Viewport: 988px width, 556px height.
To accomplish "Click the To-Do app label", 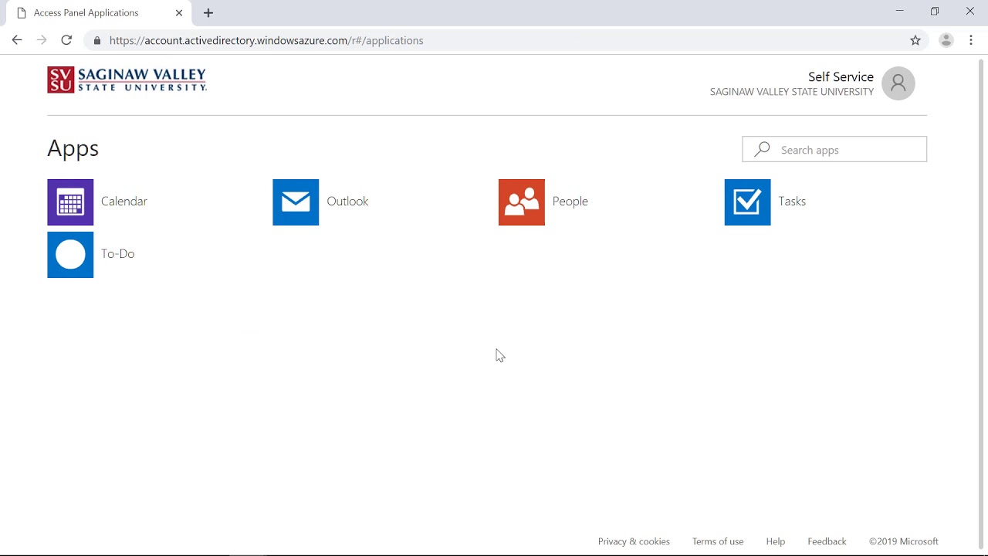I will click(x=117, y=253).
